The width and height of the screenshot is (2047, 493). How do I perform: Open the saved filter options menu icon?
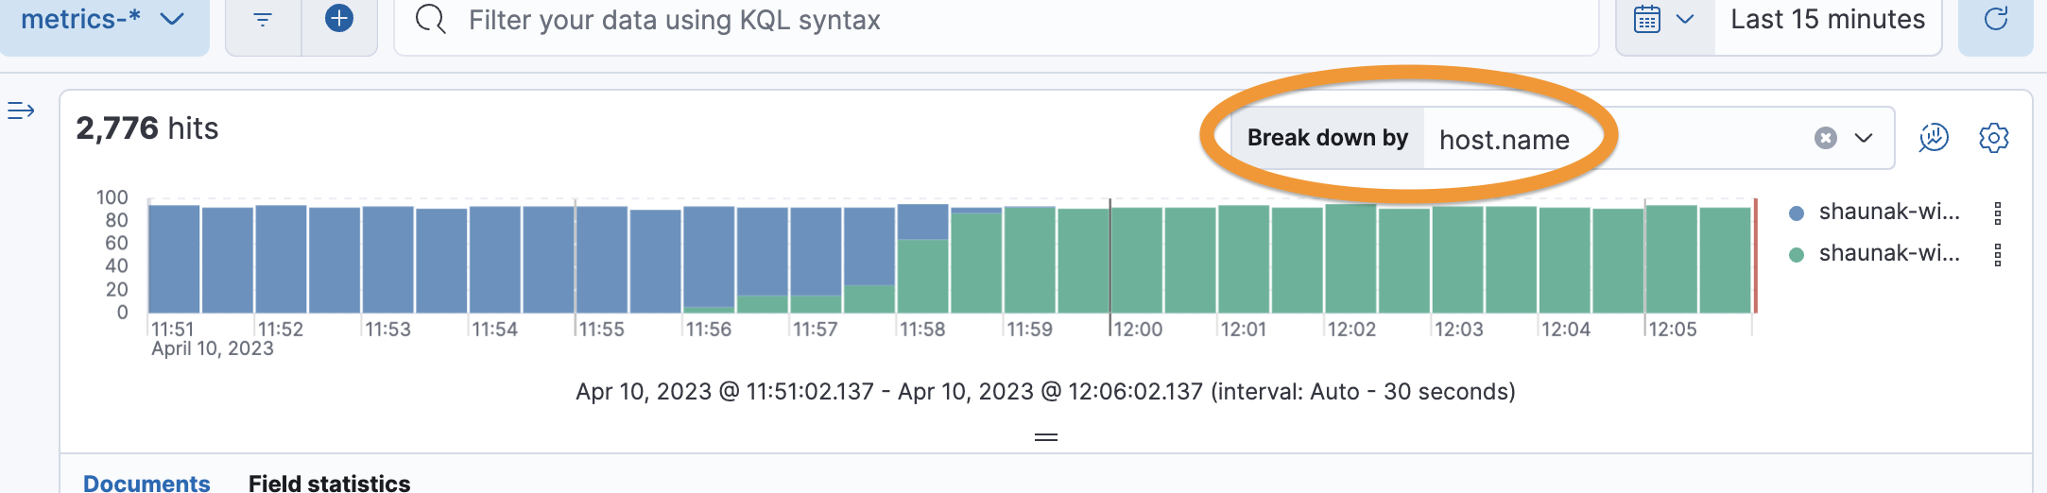click(263, 20)
